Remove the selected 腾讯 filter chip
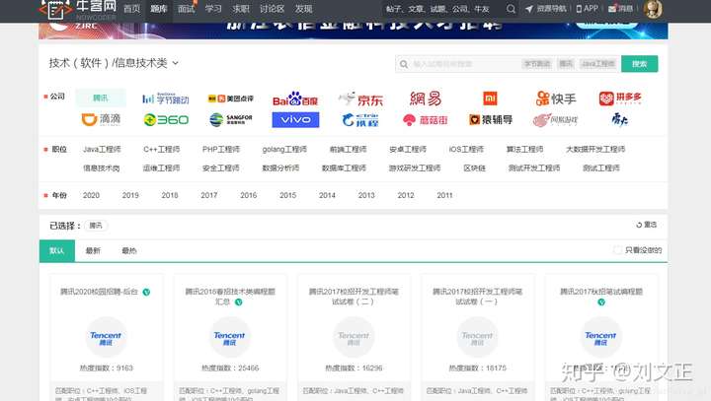This screenshot has width=711, height=401. pos(96,226)
